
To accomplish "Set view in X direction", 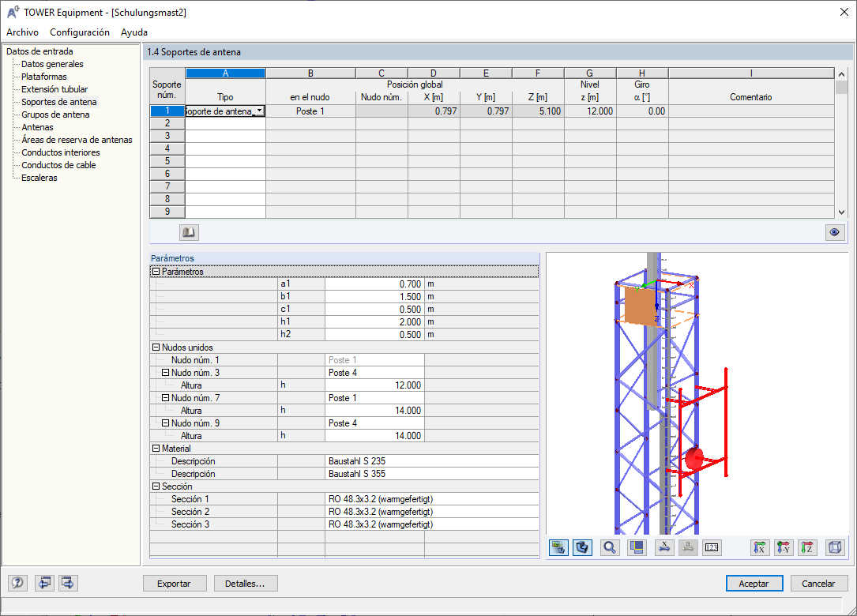I will click(759, 547).
